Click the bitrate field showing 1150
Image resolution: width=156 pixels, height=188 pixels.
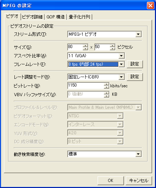(x=86, y=86)
